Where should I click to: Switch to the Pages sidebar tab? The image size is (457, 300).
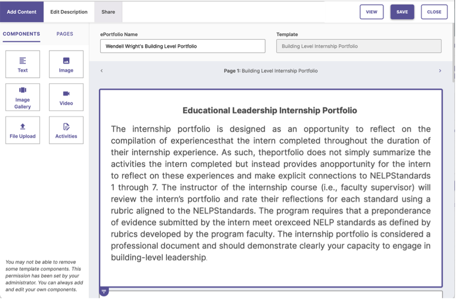(65, 34)
